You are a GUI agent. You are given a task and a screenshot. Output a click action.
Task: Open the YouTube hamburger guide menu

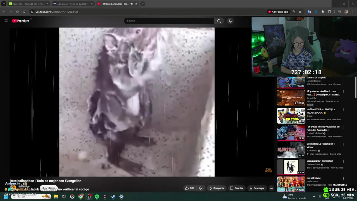pos(6,21)
